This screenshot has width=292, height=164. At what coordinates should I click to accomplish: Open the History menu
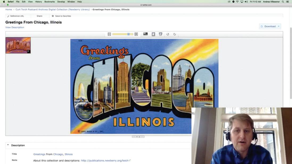39,2
